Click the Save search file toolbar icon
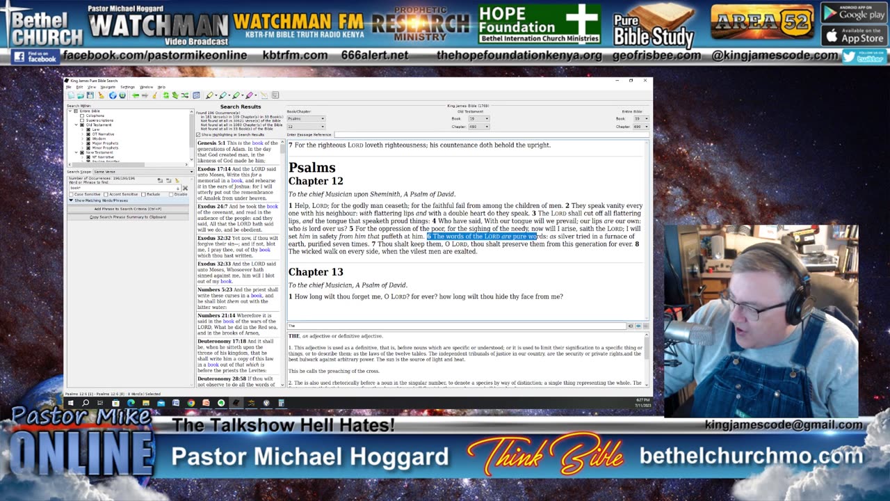The image size is (890, 501). (90, 95)
